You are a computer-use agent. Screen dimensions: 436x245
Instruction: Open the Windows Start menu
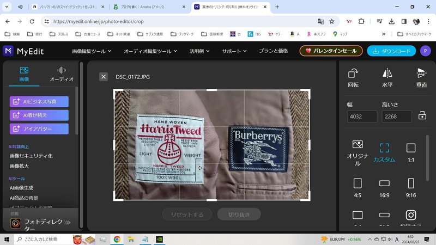click(7, 239)
